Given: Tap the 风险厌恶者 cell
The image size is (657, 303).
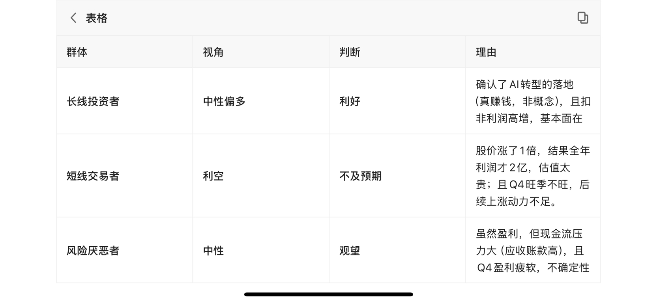Looking at the screenshot, I should [x=93, y=251].
